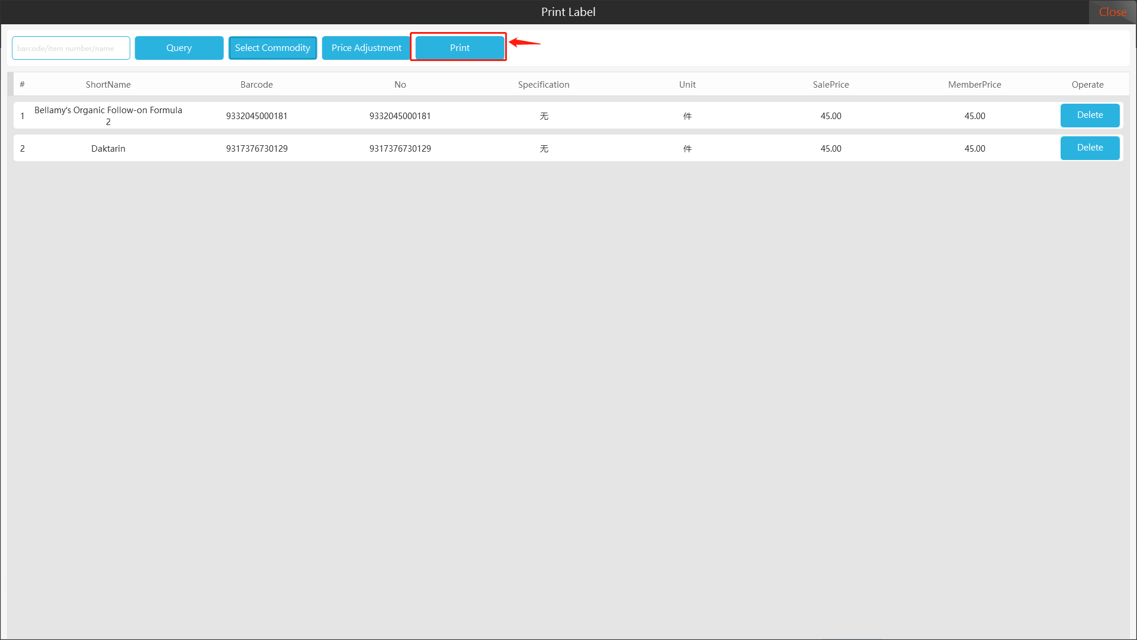Delete the Bellamy's Organic Formula row

click(1090, 115)
